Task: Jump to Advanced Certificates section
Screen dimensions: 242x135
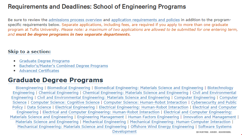Action: click(x=39, y=71)
